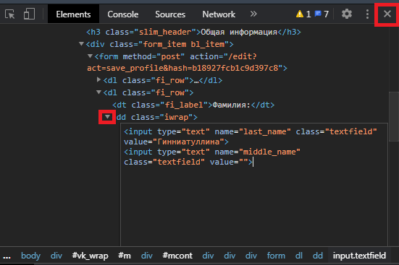Image resolution: width=399 pixels, height=265 pixels.
Task: Switch to the Elements tab
Action: point(73,14)
